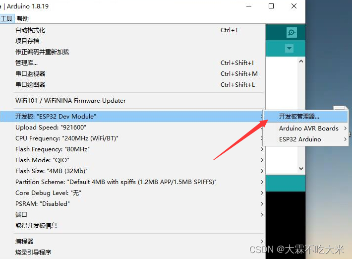Select 自动格式化 menu item
352x259 pixels.
132,30
